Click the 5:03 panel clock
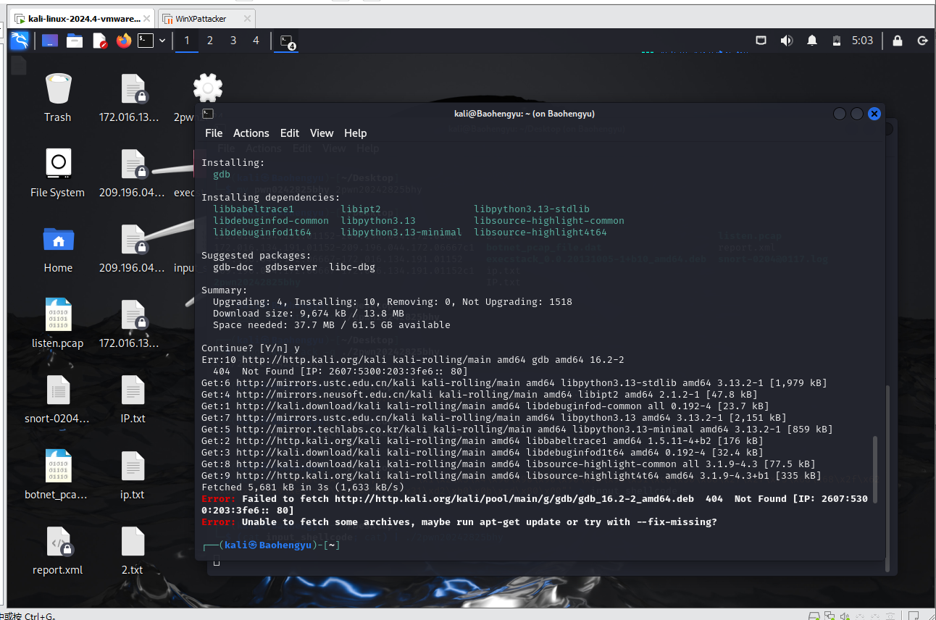Screen dimensions: 936x620 click(862, 41)
